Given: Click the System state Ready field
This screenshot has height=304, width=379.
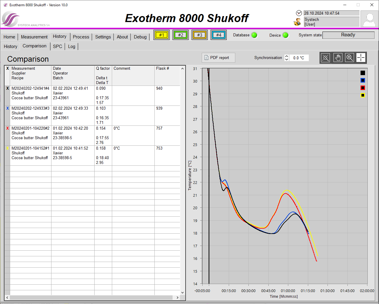Looking at the screenshot, I should (348, 35).
